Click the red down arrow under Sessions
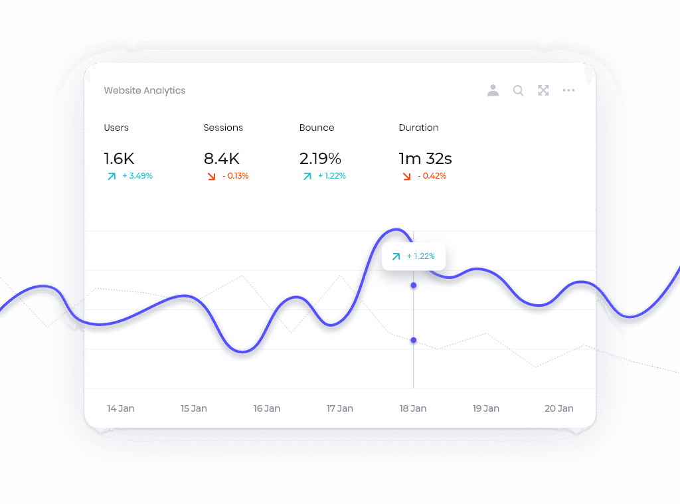 click(x=211, y=177)
